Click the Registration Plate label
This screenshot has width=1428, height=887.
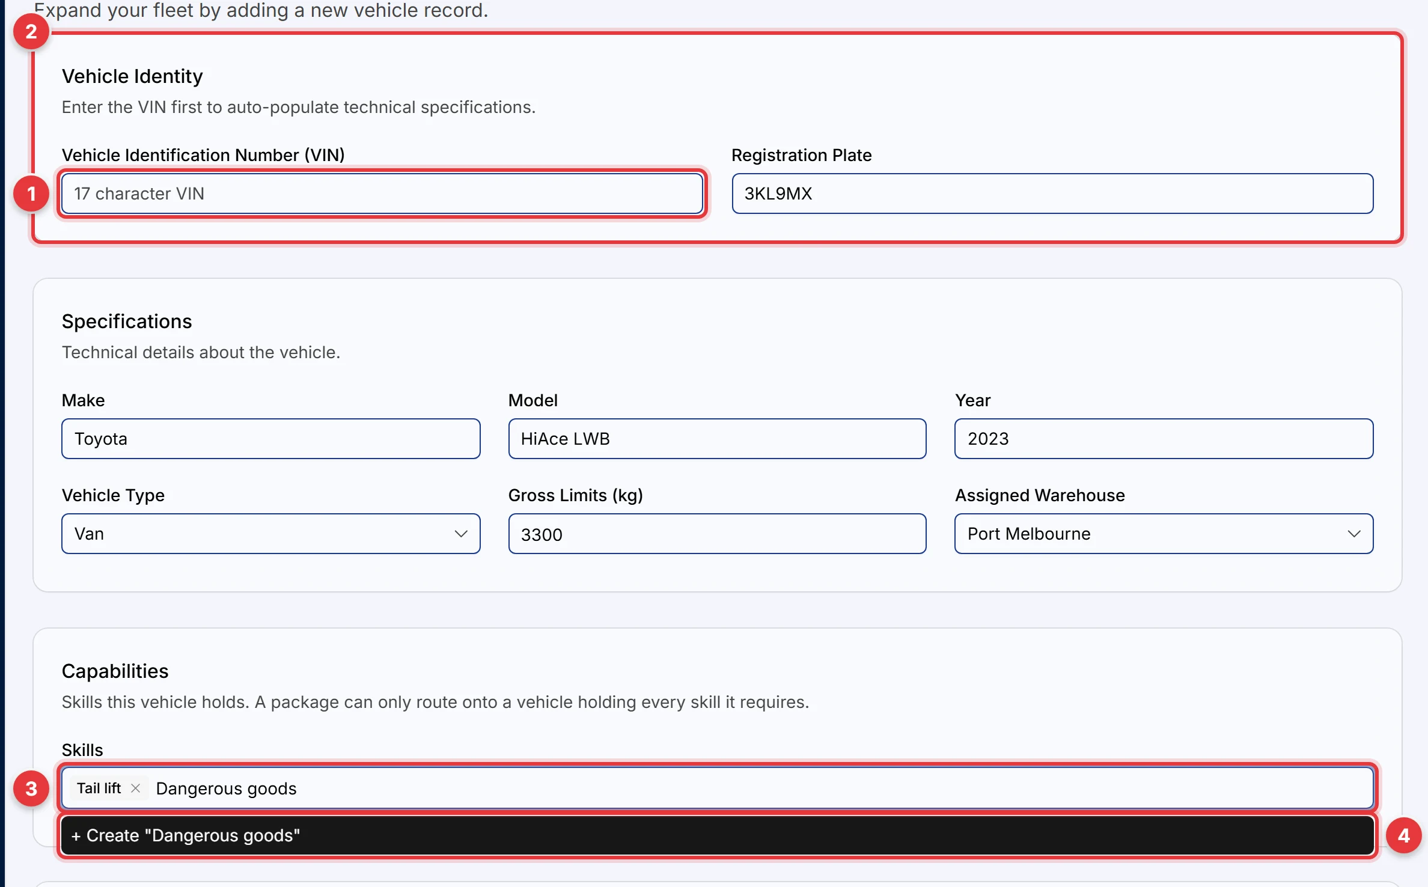(801, 155)
